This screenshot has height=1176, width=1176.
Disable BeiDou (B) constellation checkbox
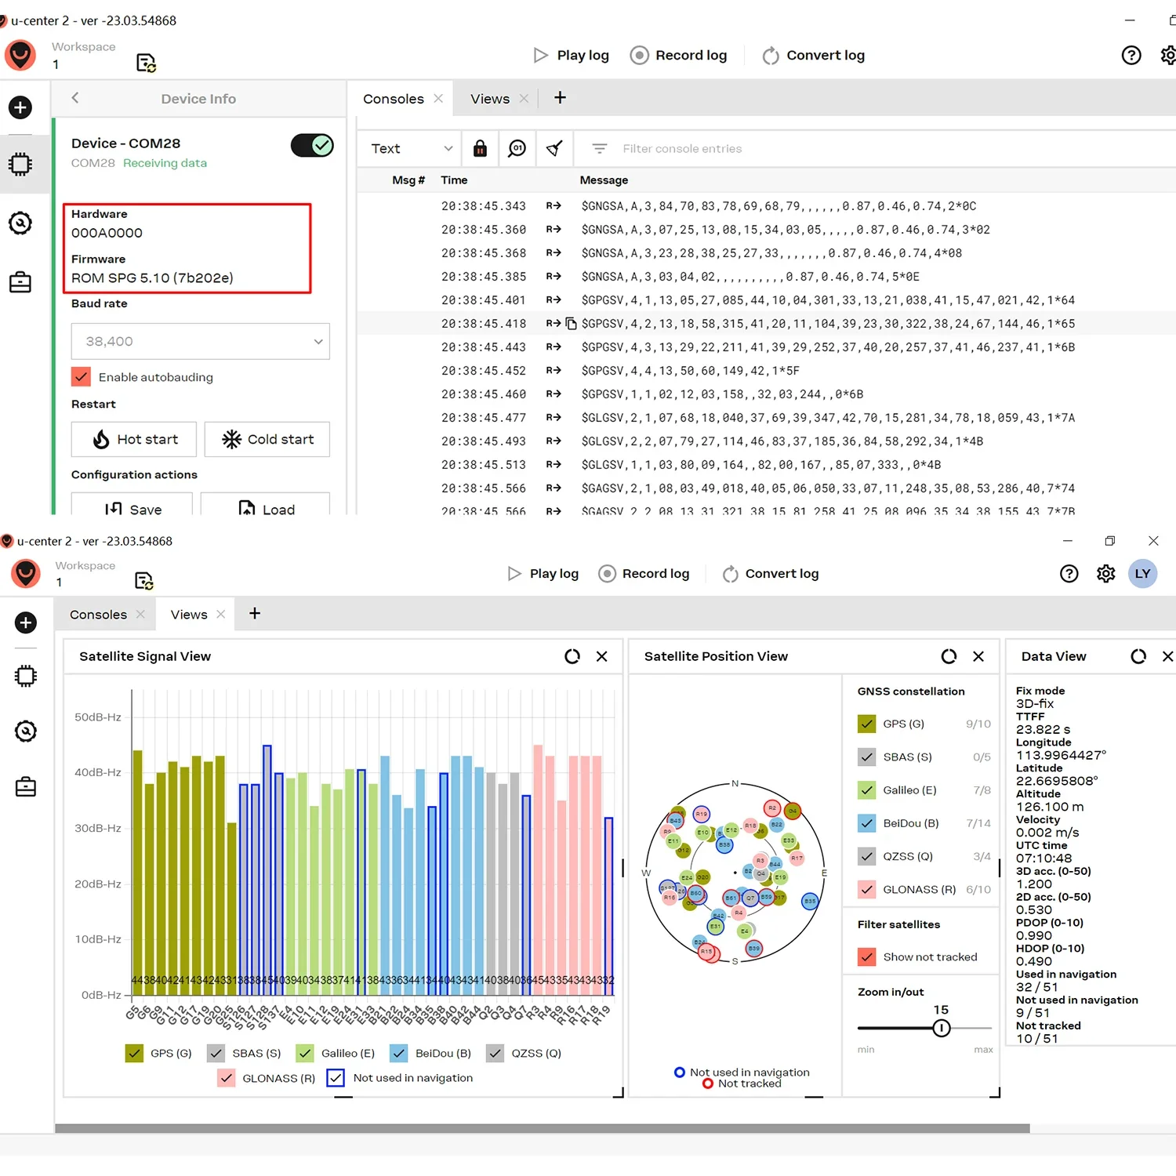coord(866,823)
